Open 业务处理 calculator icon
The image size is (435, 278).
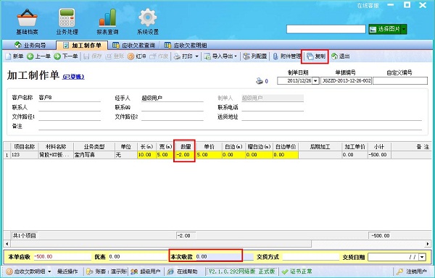click(67, 22)
